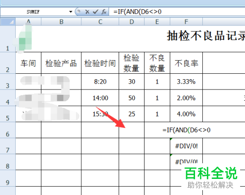Select column D header

(x=132, y=22)
